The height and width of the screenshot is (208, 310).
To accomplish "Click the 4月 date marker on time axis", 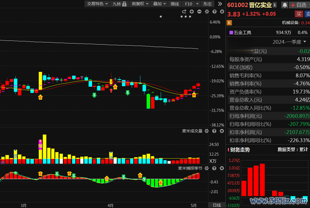I will click(110, 206).
